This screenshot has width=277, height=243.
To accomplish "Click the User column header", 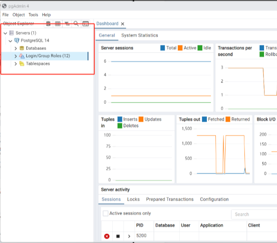I will (185, 225).
